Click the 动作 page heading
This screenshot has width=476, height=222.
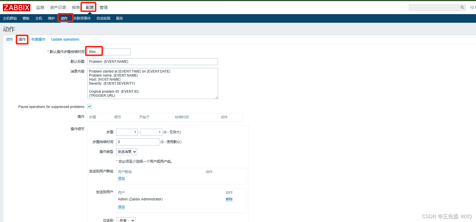pyautogui.click(x=9, y=29)
